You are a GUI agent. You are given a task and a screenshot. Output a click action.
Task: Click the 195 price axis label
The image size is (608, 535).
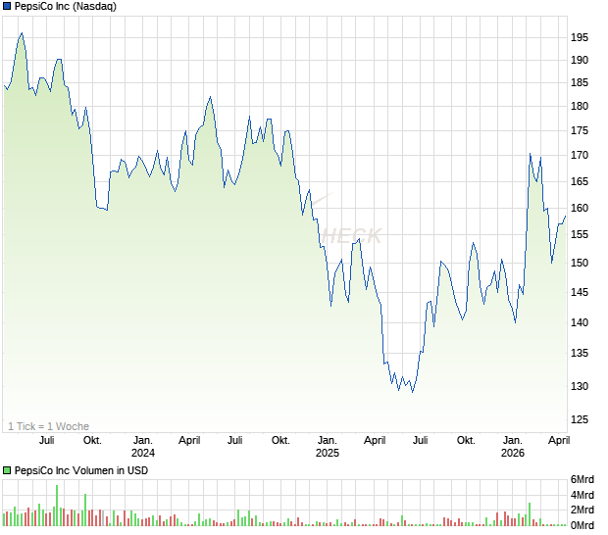(x=580, y=37)
